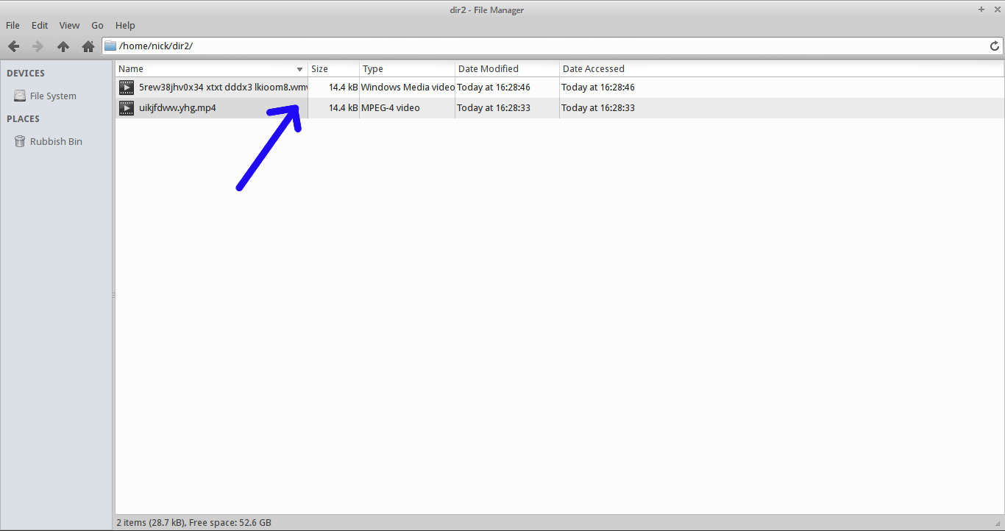1005x531 pixels.
Task: Open the File menu
Action: (13, 25)
